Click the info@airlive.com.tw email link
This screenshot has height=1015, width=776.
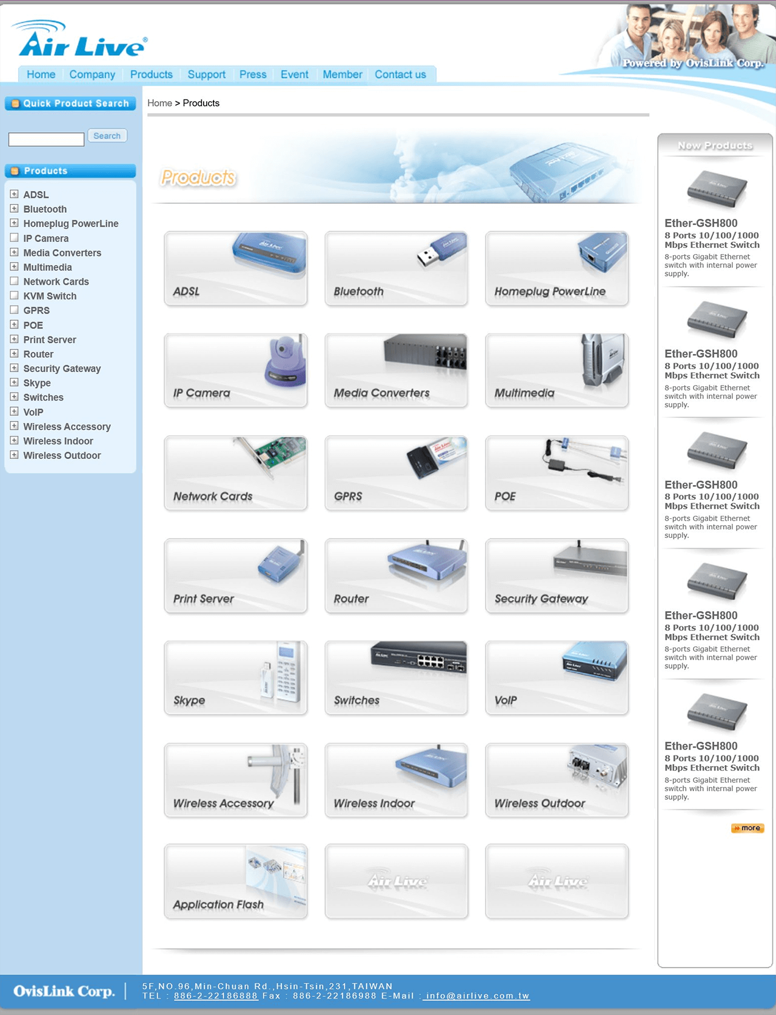pyautogui.click(x=477, y=996)
